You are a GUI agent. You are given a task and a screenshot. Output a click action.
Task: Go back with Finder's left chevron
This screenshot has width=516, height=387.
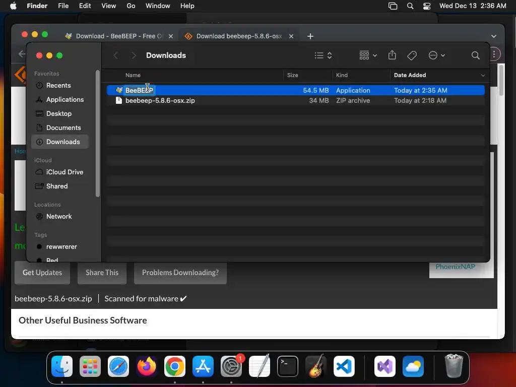(115, 55)
